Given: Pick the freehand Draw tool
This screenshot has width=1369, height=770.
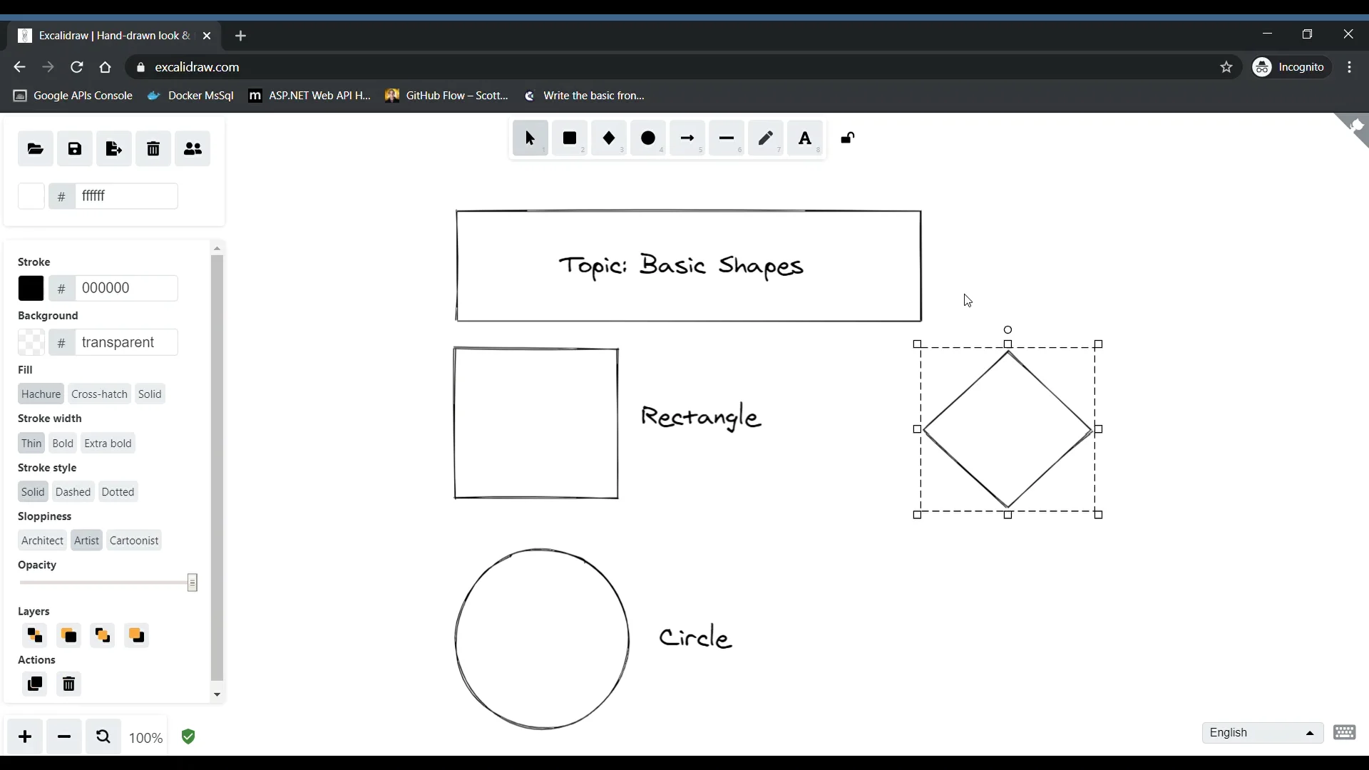Looking at the screenshot, I should tap(766, 138).
